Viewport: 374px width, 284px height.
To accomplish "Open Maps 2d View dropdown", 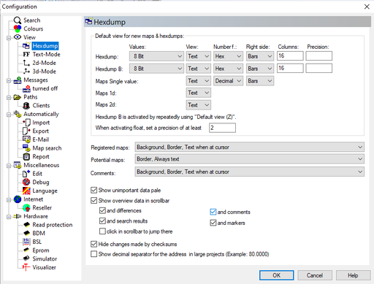I will pos(199,105).
